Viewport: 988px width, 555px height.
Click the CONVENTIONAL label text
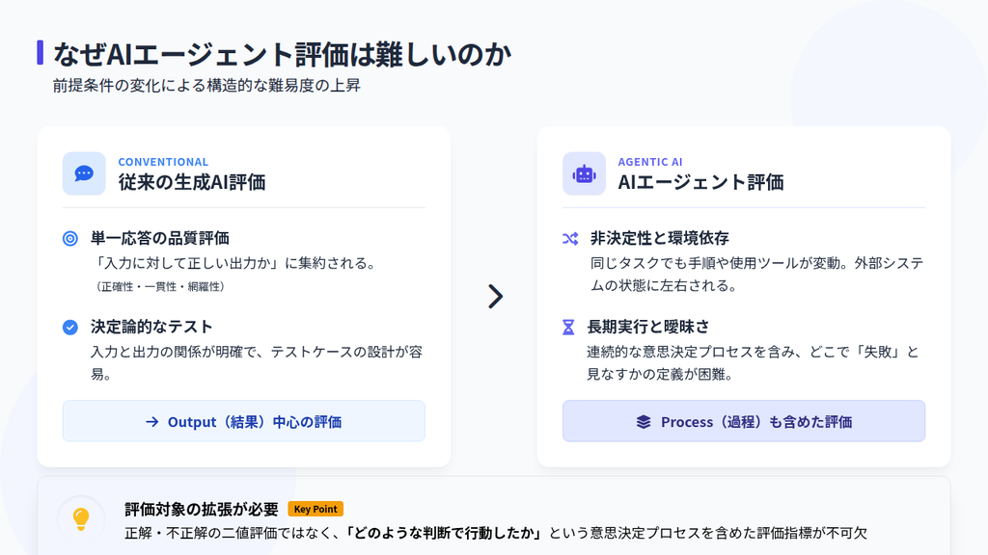[x=163, y=162]
